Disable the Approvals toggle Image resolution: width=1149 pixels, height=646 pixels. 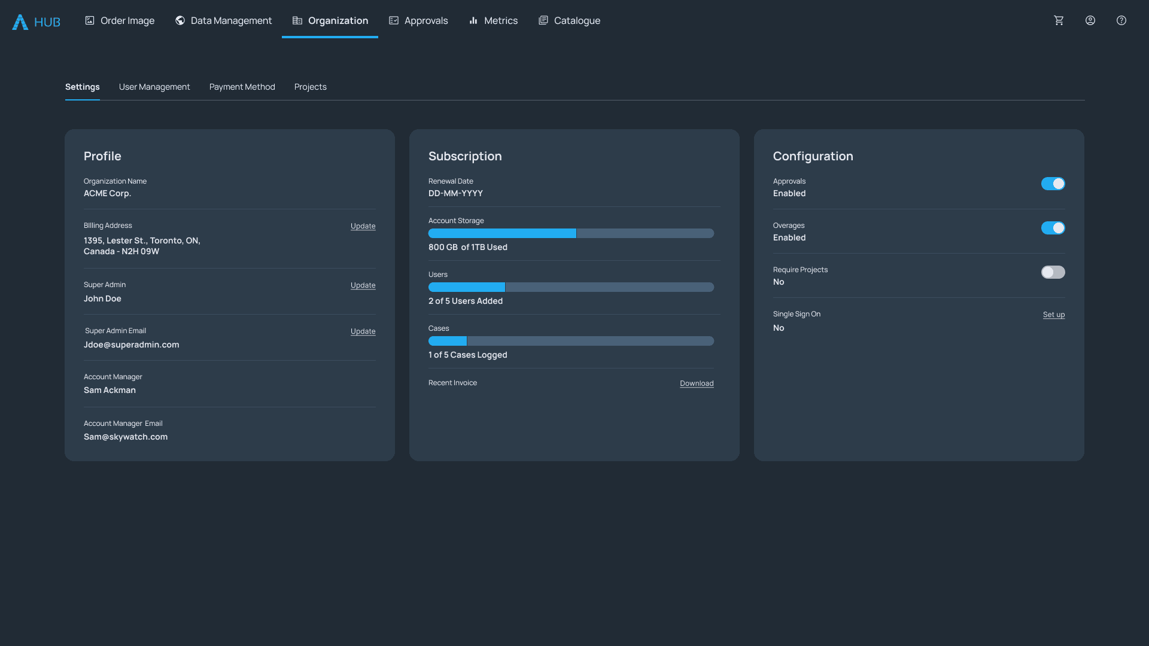(x=1053, y=184)
